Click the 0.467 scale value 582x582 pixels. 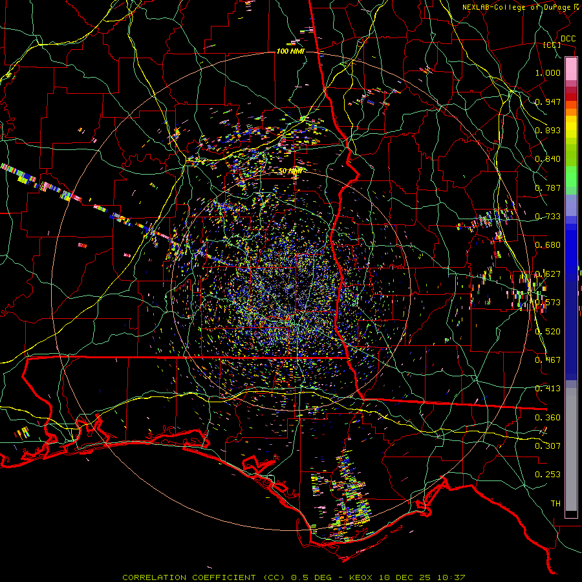click(548, 360)
